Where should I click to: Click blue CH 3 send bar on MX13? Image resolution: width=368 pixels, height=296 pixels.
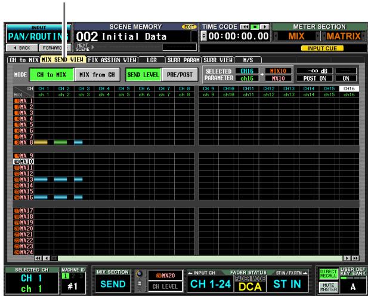click(x=78, y=179)
